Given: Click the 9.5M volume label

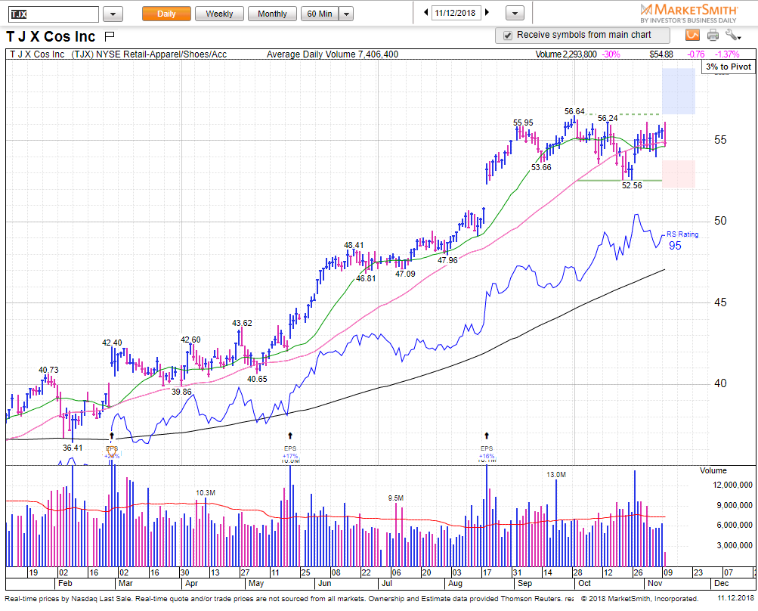Looking at the screenshot, I should pos(395,498).
